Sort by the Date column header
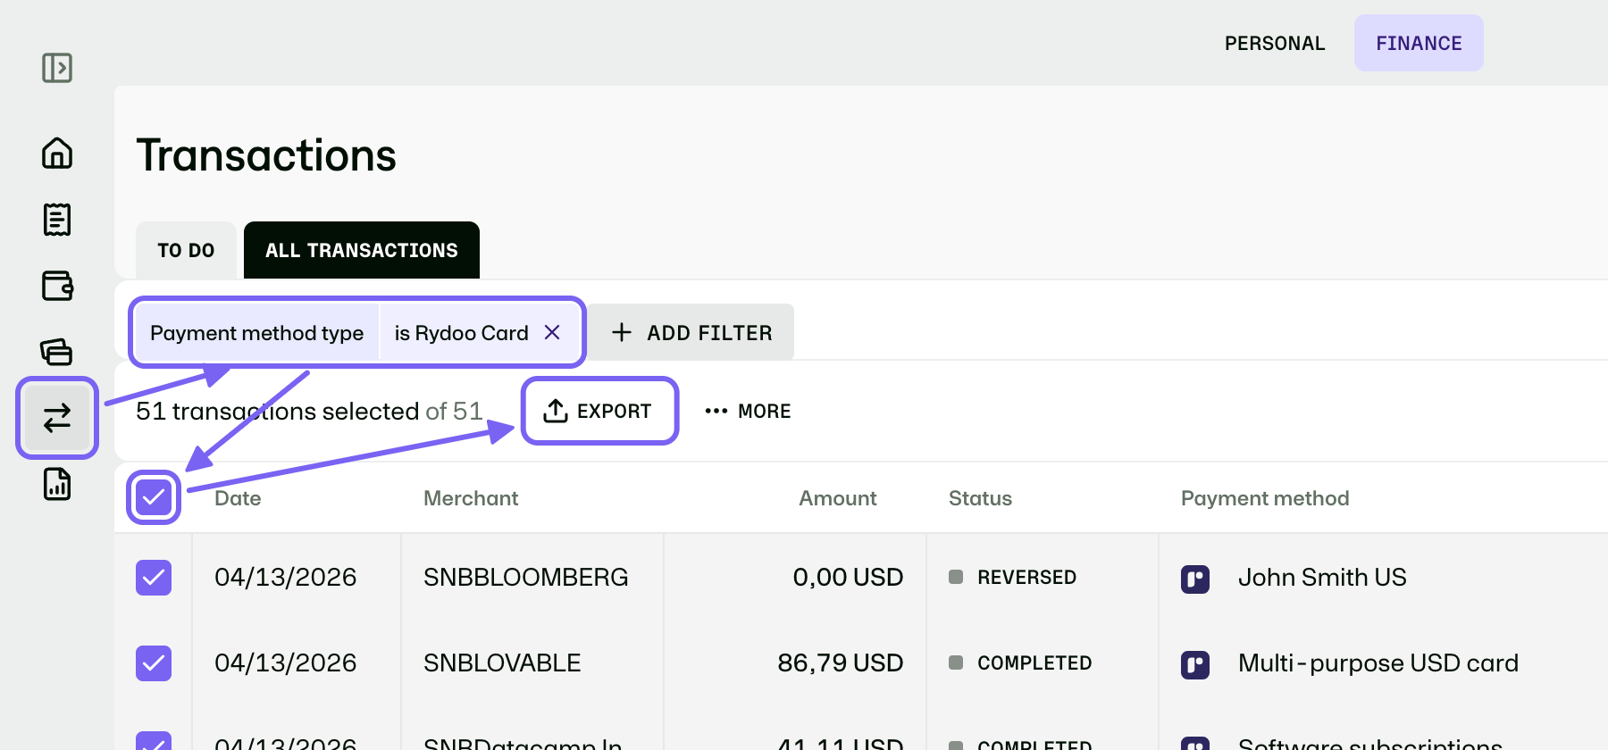The height and width of the screenshot is (750, 1608). (238, 498)
